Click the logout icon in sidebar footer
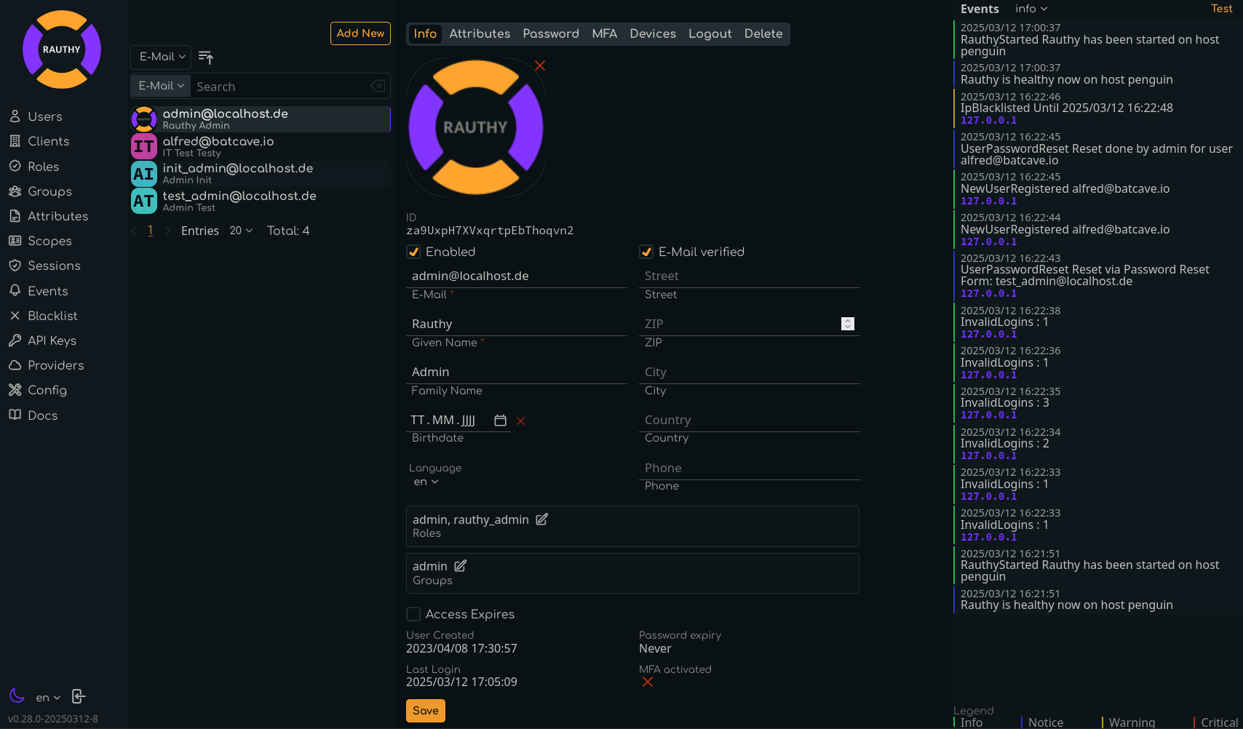This screenshot has height=729, width=1243. pos(79,696)
